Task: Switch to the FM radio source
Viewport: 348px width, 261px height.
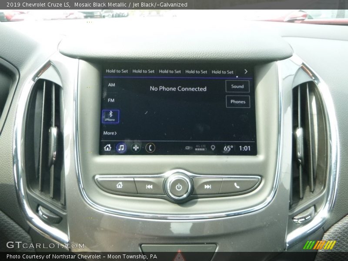Action: click(x=111, y=100)
